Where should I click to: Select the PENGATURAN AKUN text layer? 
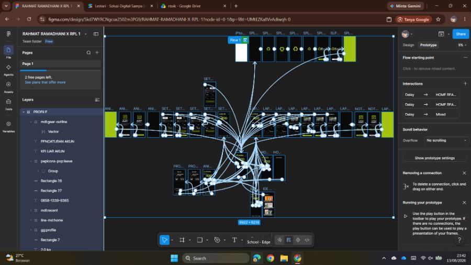coord(58,141)
